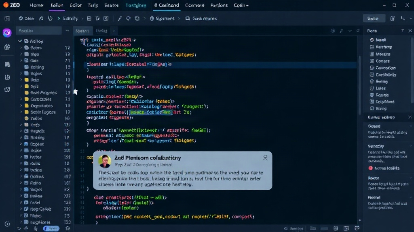This screenshot has width=414, height=232.
Task: Open the Optii dropdown menu
Action: pyautogui.click(x=241, y=5)
